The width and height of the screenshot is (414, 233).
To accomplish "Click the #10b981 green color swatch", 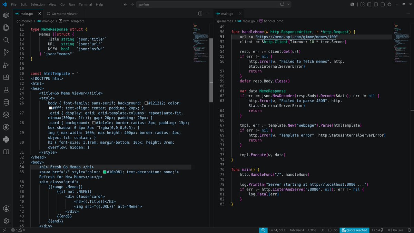I will 105,172.
